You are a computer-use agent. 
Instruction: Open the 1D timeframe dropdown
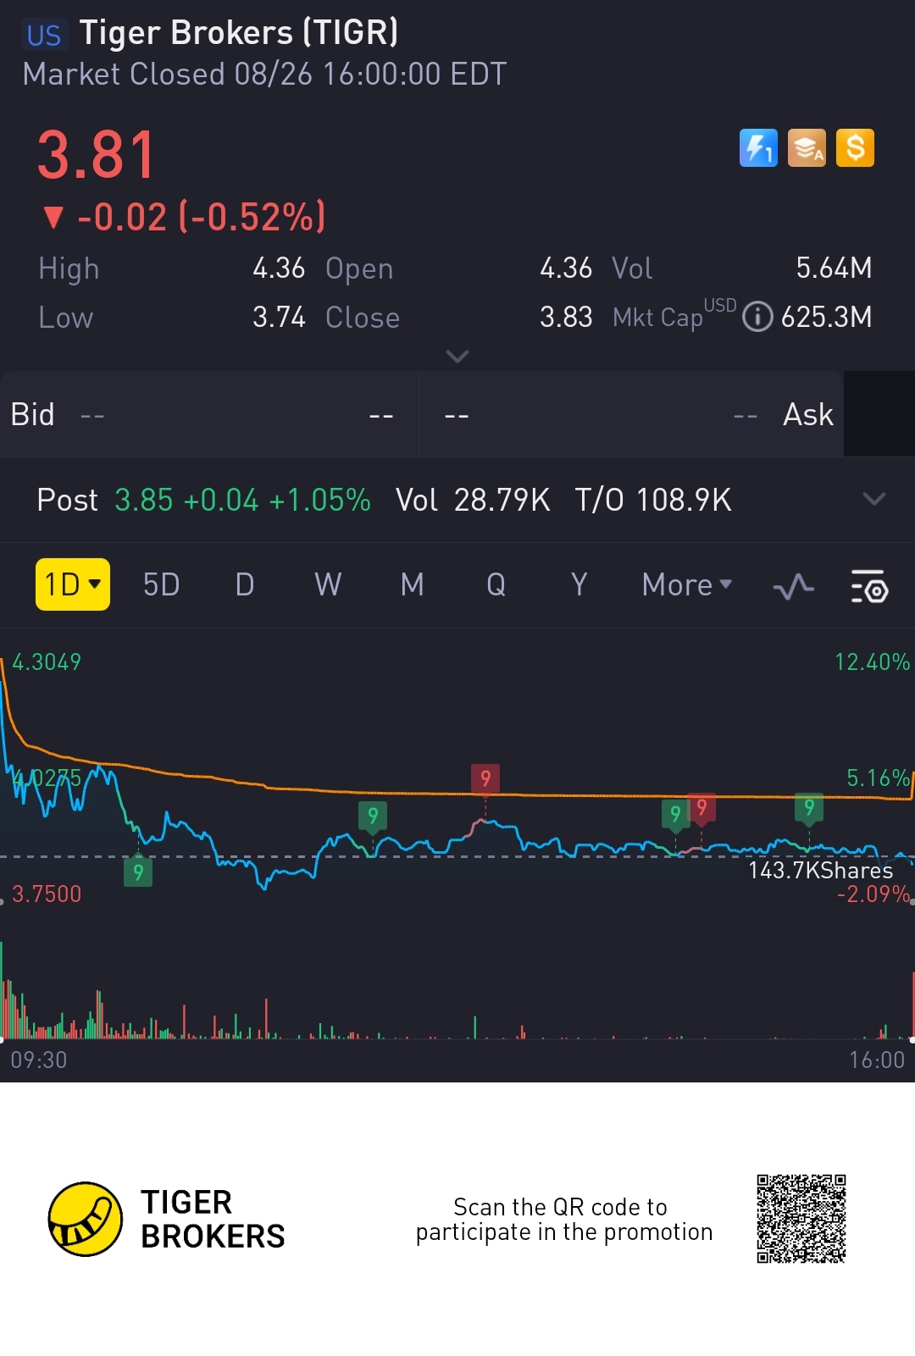pos(73,584)
